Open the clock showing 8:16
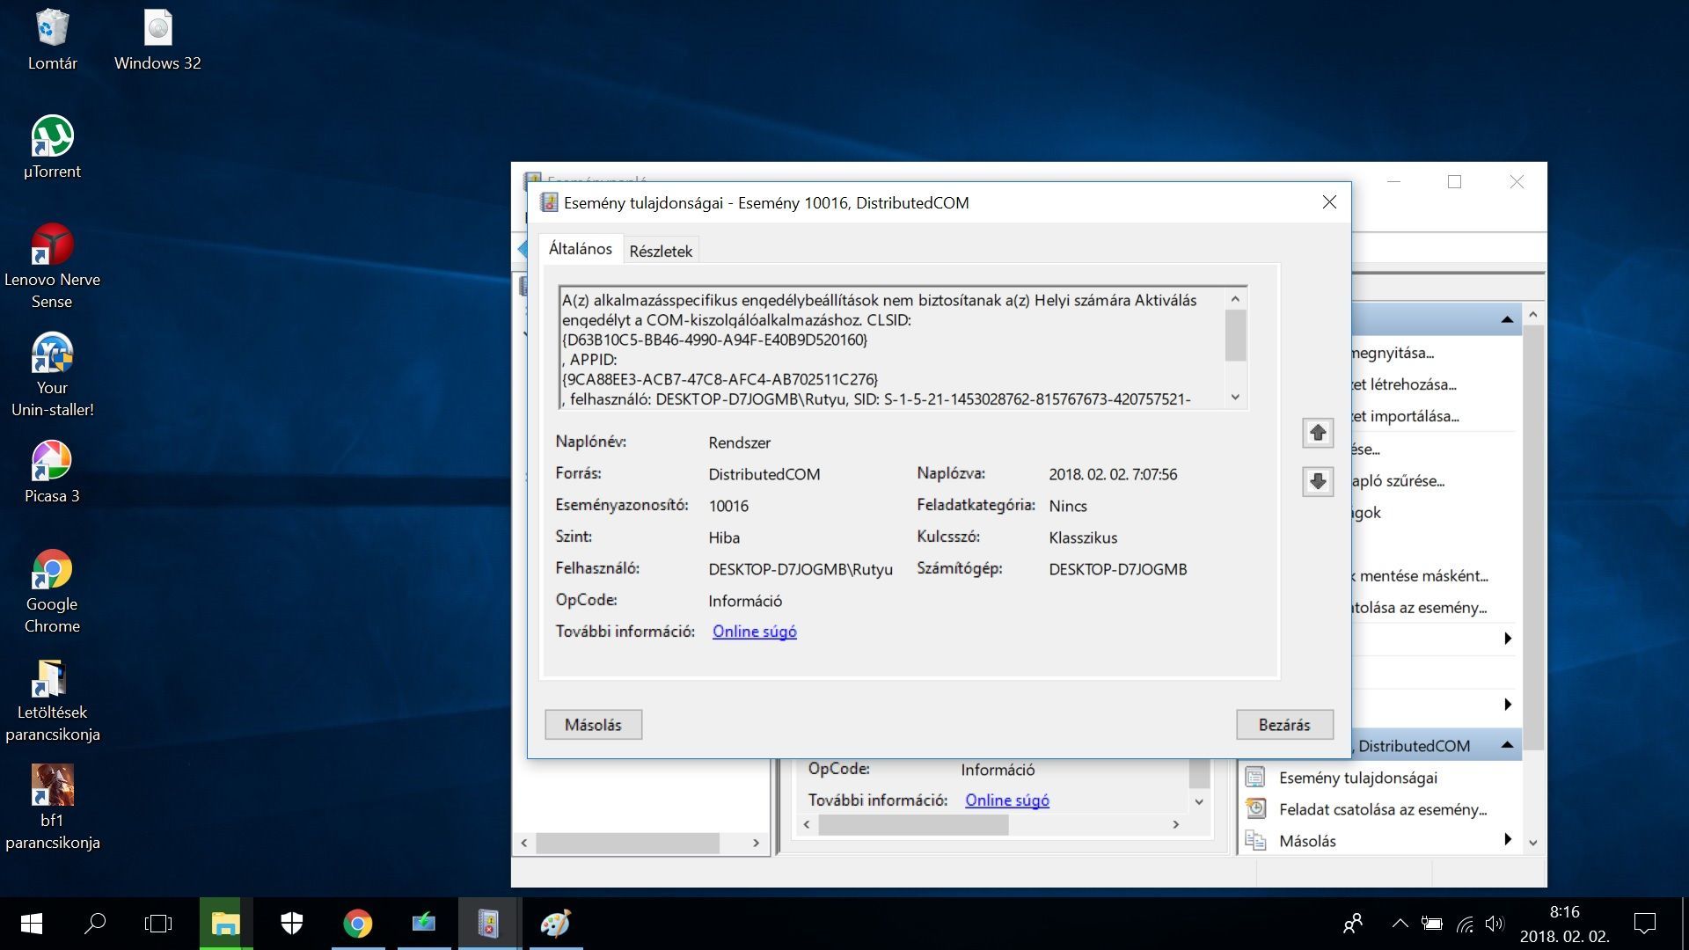The width and height of the screenshot is (1689, 950). (x=1564, y=924)
